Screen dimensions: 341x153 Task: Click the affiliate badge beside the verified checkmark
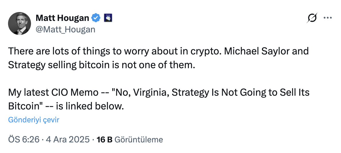pos(107,18)
